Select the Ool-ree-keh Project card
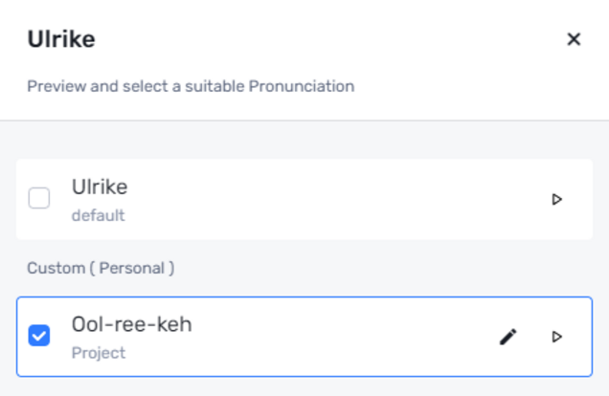The width and height of the screenshot is (609, 396). (x=304, y=337)
